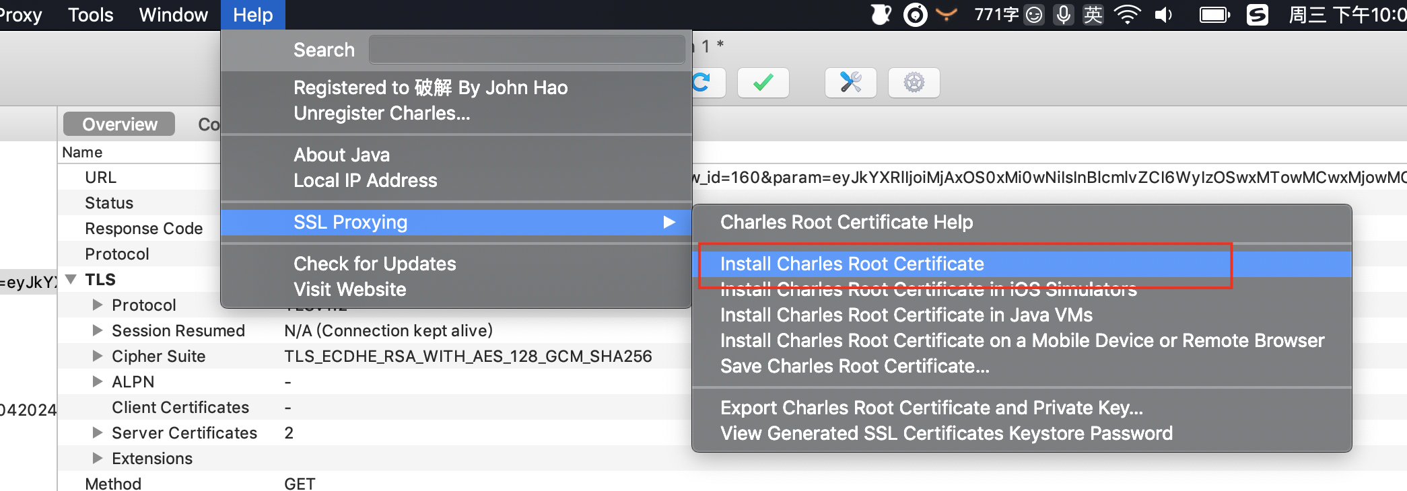Select Install Charles Root Certificate in Java VMs
The height and width of the screenshot is (491, 1407).
coord(1022,315)
